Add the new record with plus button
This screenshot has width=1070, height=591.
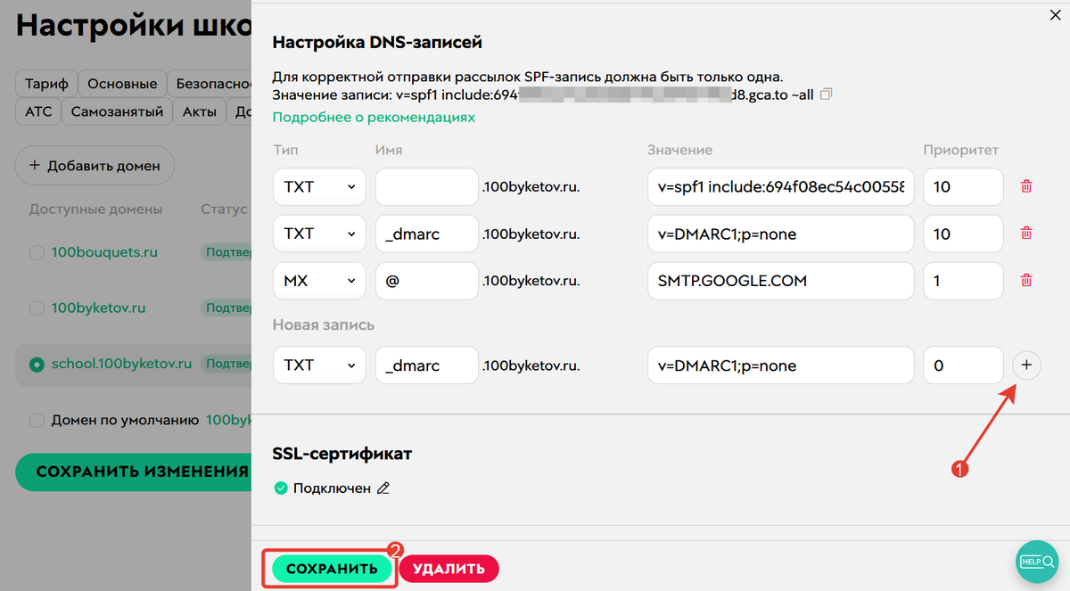coord(1026,365)
